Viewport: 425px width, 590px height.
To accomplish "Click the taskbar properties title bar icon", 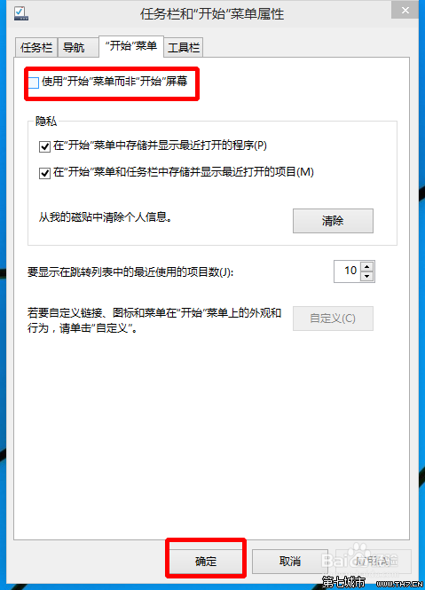I will (x=20, y=13).
